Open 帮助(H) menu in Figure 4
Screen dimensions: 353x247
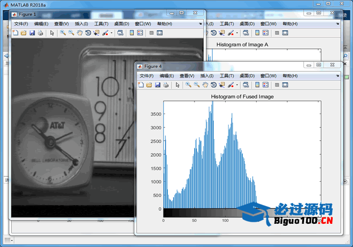tap(290, 76)
